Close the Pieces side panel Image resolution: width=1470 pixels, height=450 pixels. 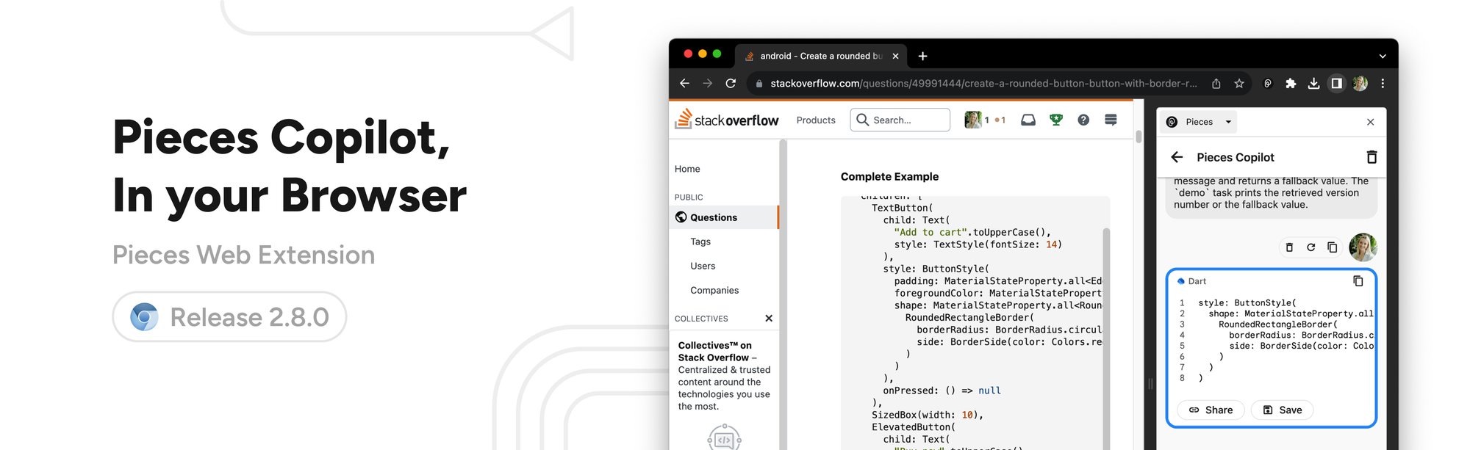click(x=1370, y=122)
